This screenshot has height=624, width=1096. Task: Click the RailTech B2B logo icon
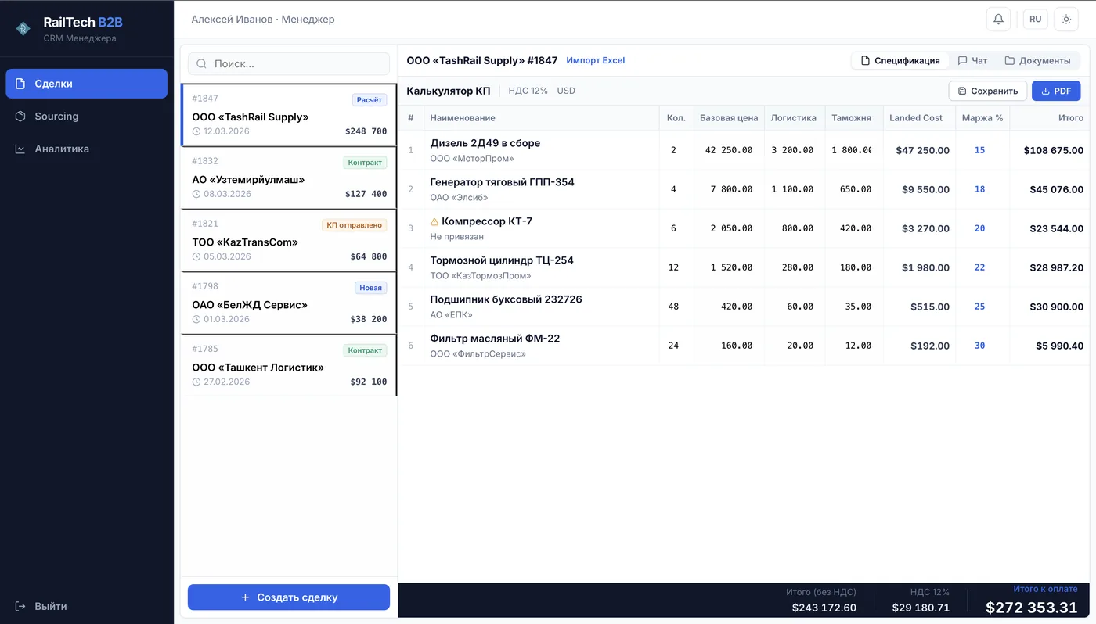tap(23, 27)
